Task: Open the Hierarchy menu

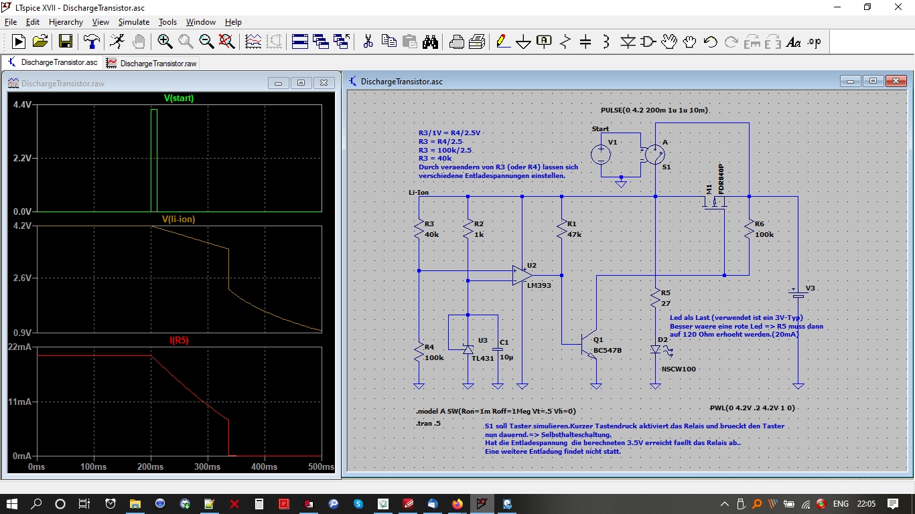Action: pos(66,22)
